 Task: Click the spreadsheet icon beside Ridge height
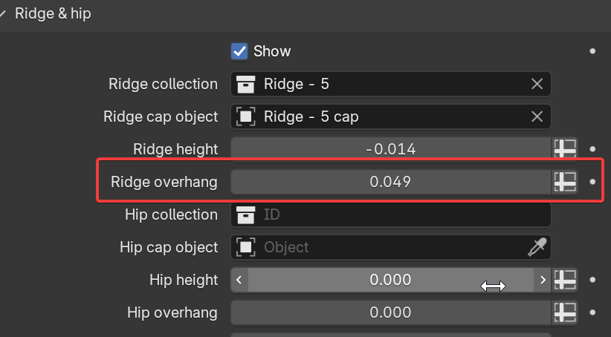[565, 149]
